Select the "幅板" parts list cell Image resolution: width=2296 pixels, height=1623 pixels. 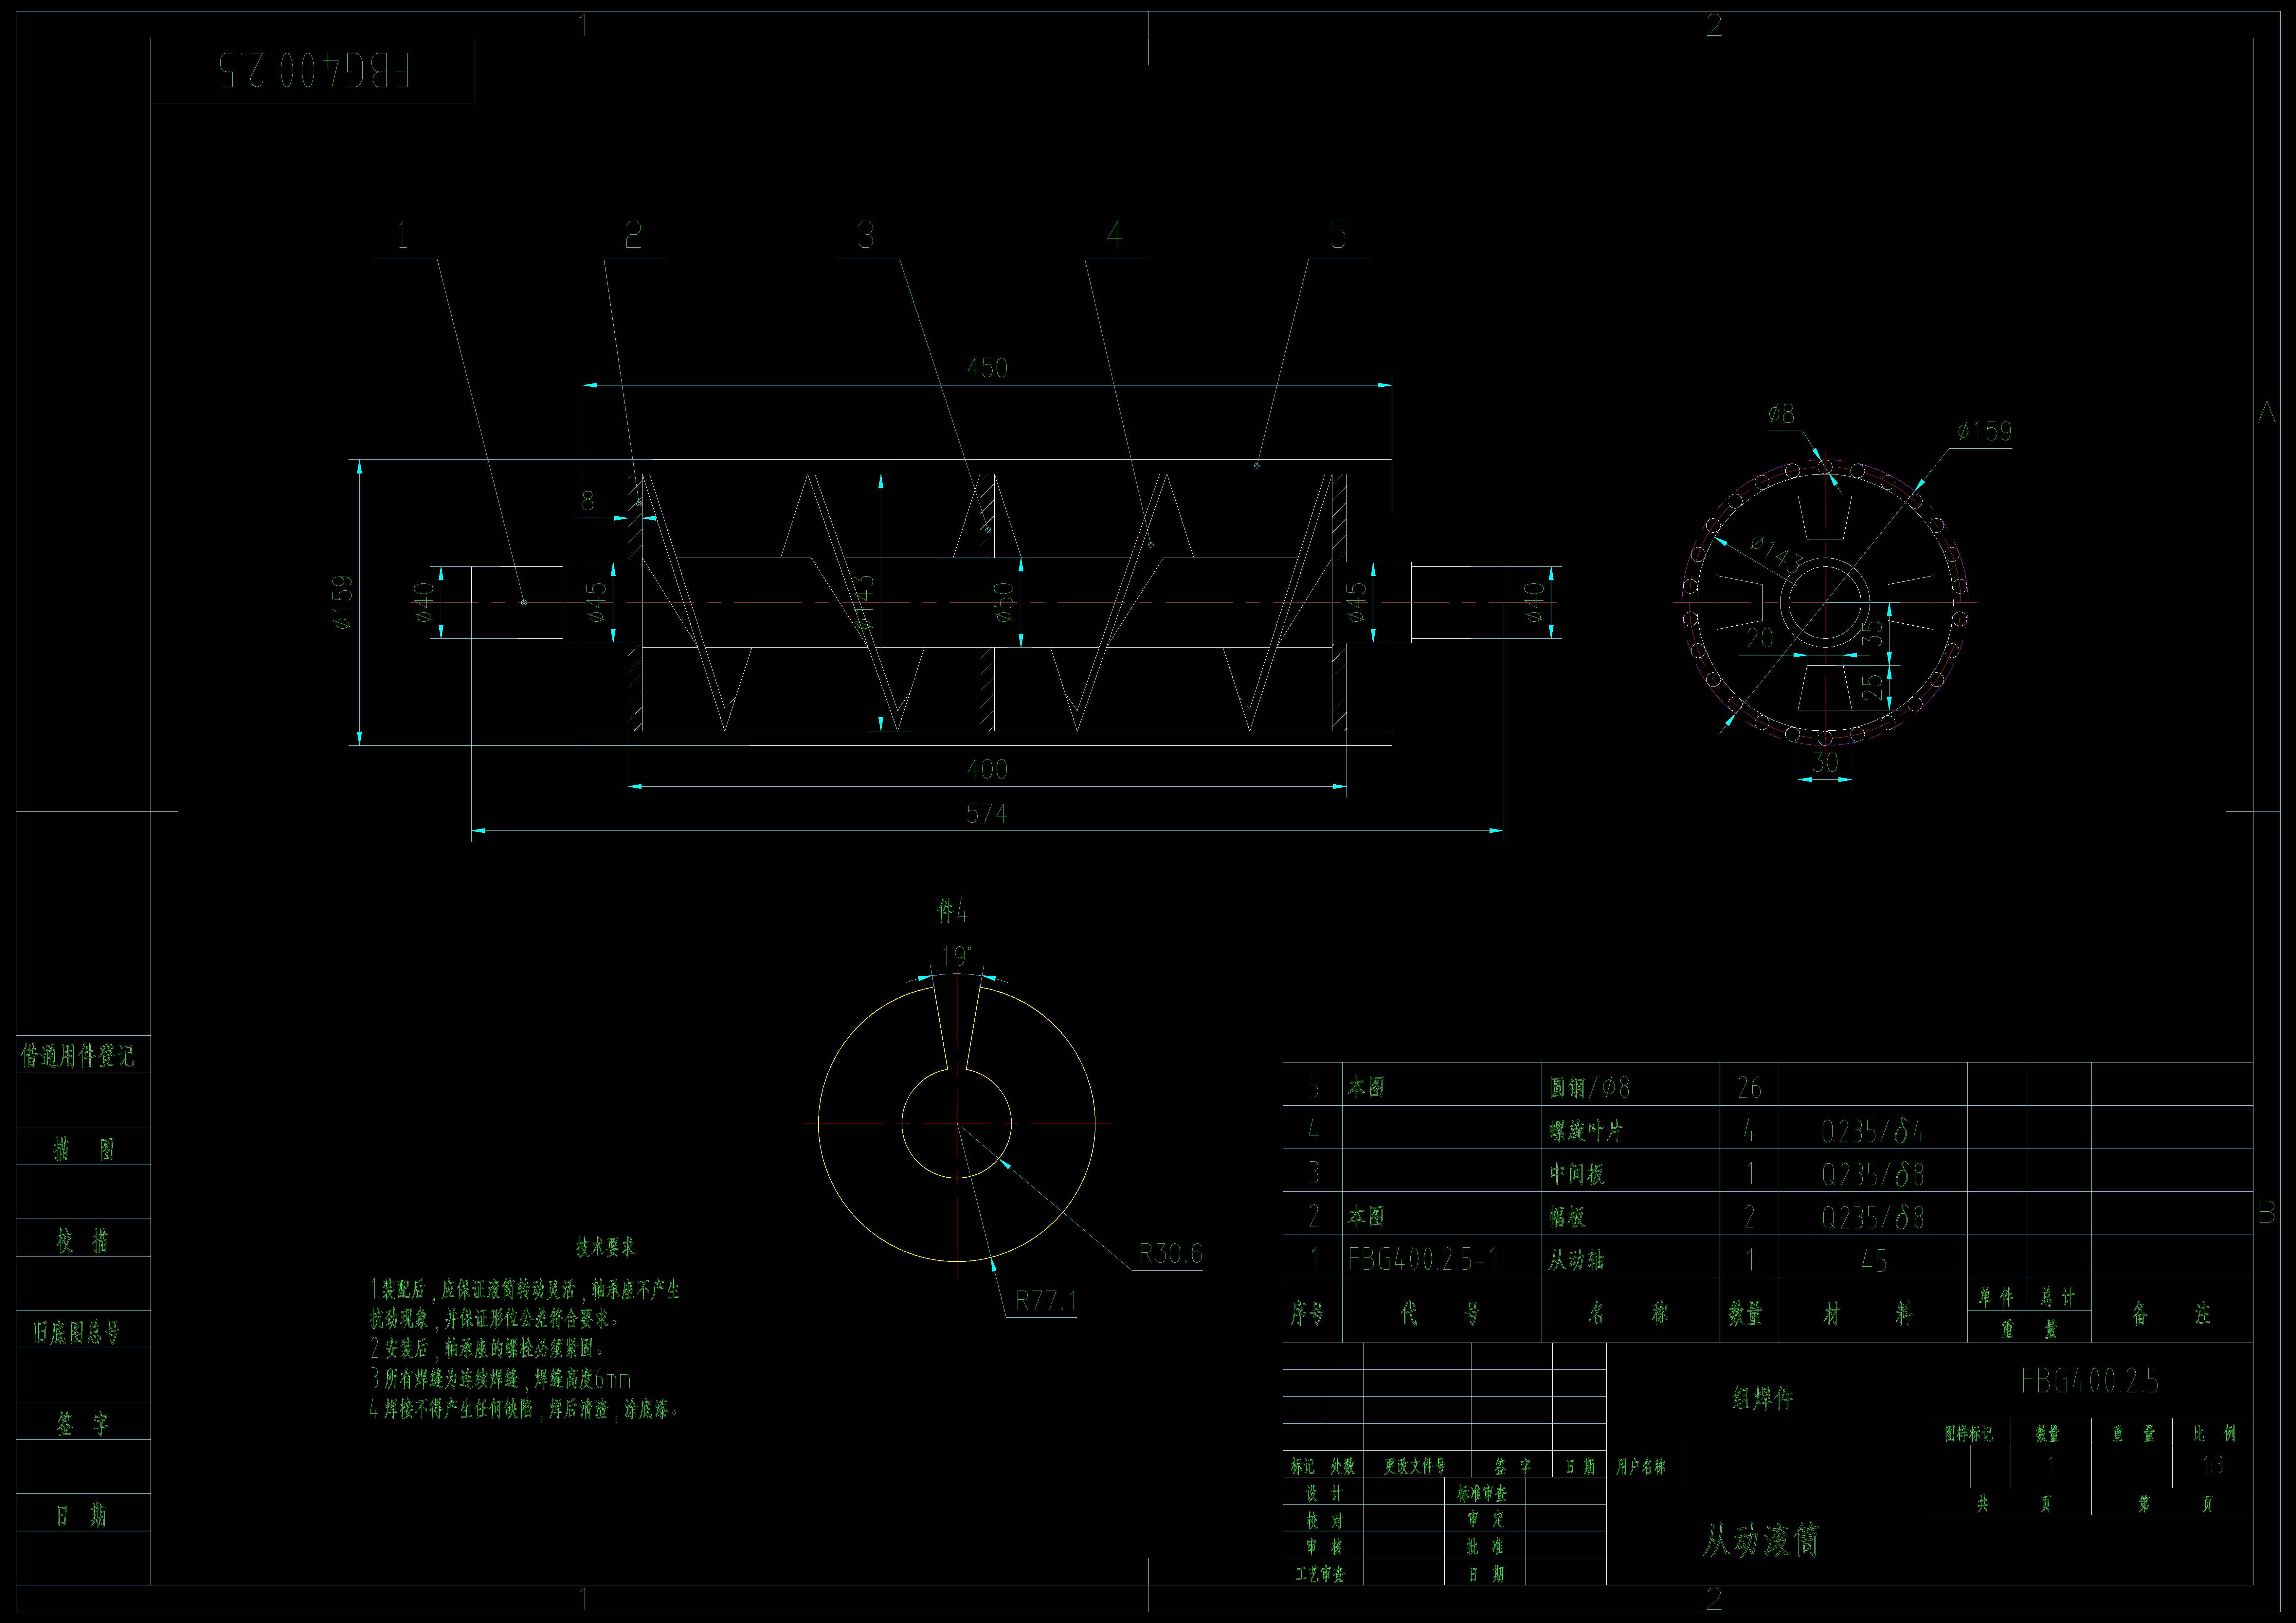click(x=1567, y=1217)
